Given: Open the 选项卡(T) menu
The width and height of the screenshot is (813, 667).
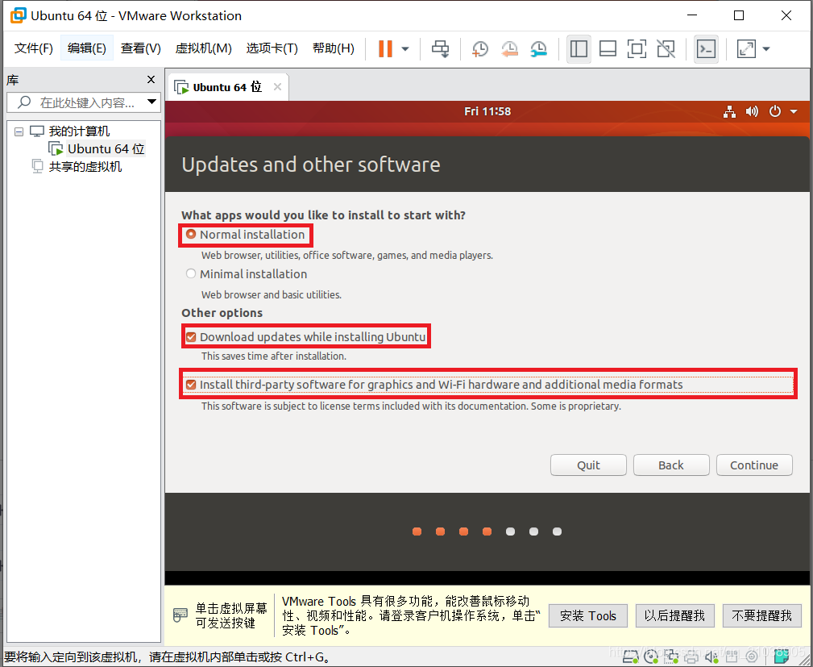Looking at the screenshot, I should point(272,48).
